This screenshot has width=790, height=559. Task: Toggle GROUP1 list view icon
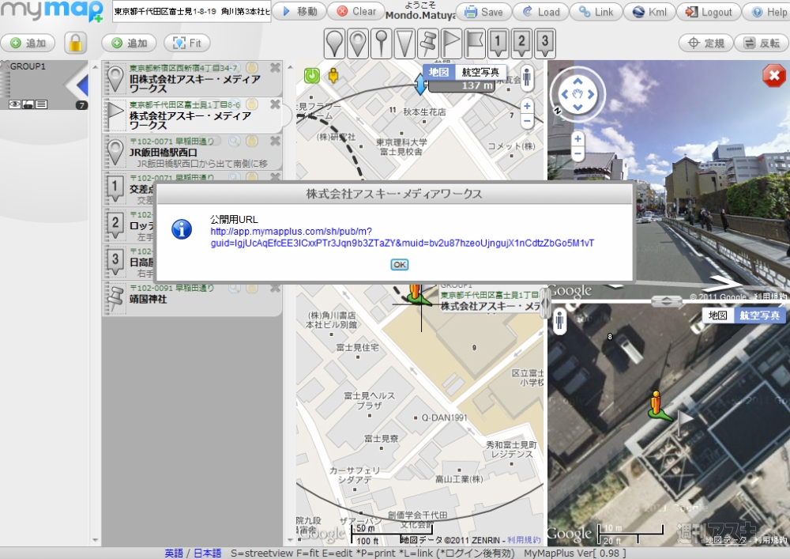tap(41, 104)
